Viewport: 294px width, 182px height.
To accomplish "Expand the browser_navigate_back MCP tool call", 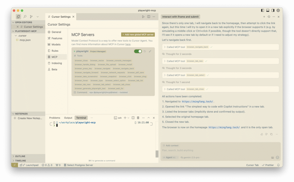I will point(165,47).
